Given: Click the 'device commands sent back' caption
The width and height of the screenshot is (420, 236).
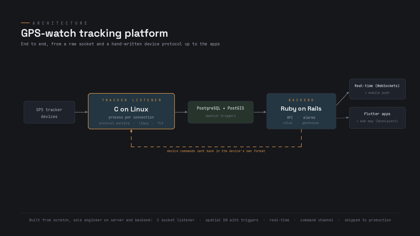Looking at the screenshot, I should [x=216, y=151].
